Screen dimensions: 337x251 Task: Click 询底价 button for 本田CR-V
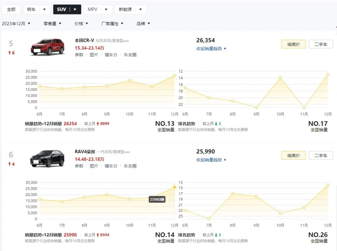(x=293, y=44)
